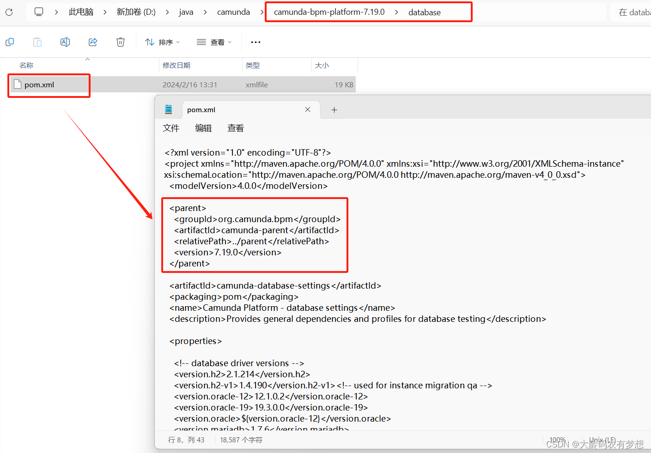651x453 pixels.
Task: Open Notepad 编辑 menu
Action: point(203,128)
